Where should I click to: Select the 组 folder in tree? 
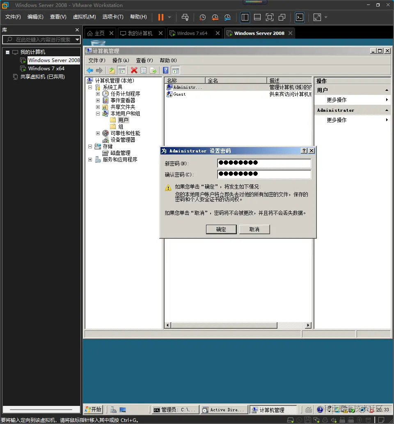(x=120, y=127)
